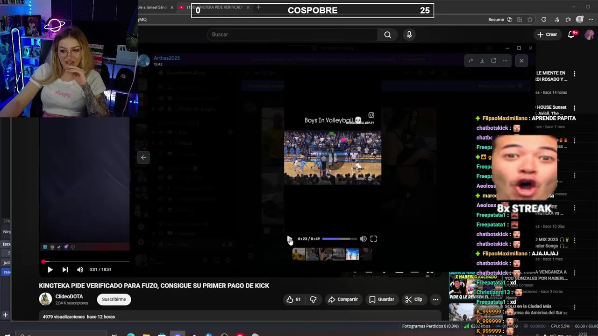
Task: Open split screen icon in address bar
Action: [x=520, y=20]
